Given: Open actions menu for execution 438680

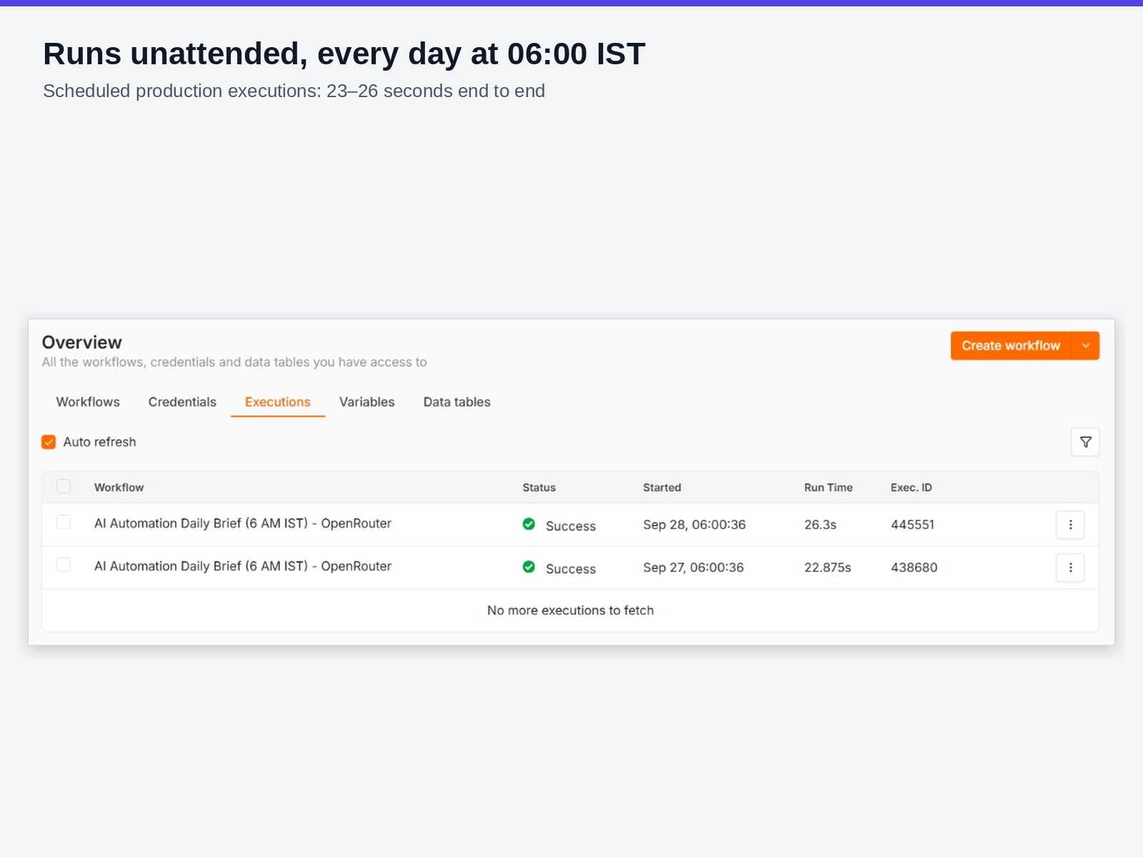Looking at the screenshot, I should pos(1070,568).
